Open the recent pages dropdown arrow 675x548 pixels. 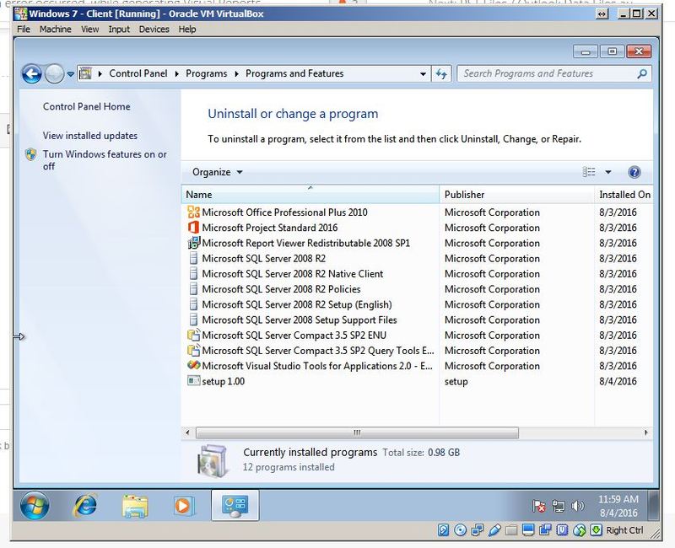[71, 74]
